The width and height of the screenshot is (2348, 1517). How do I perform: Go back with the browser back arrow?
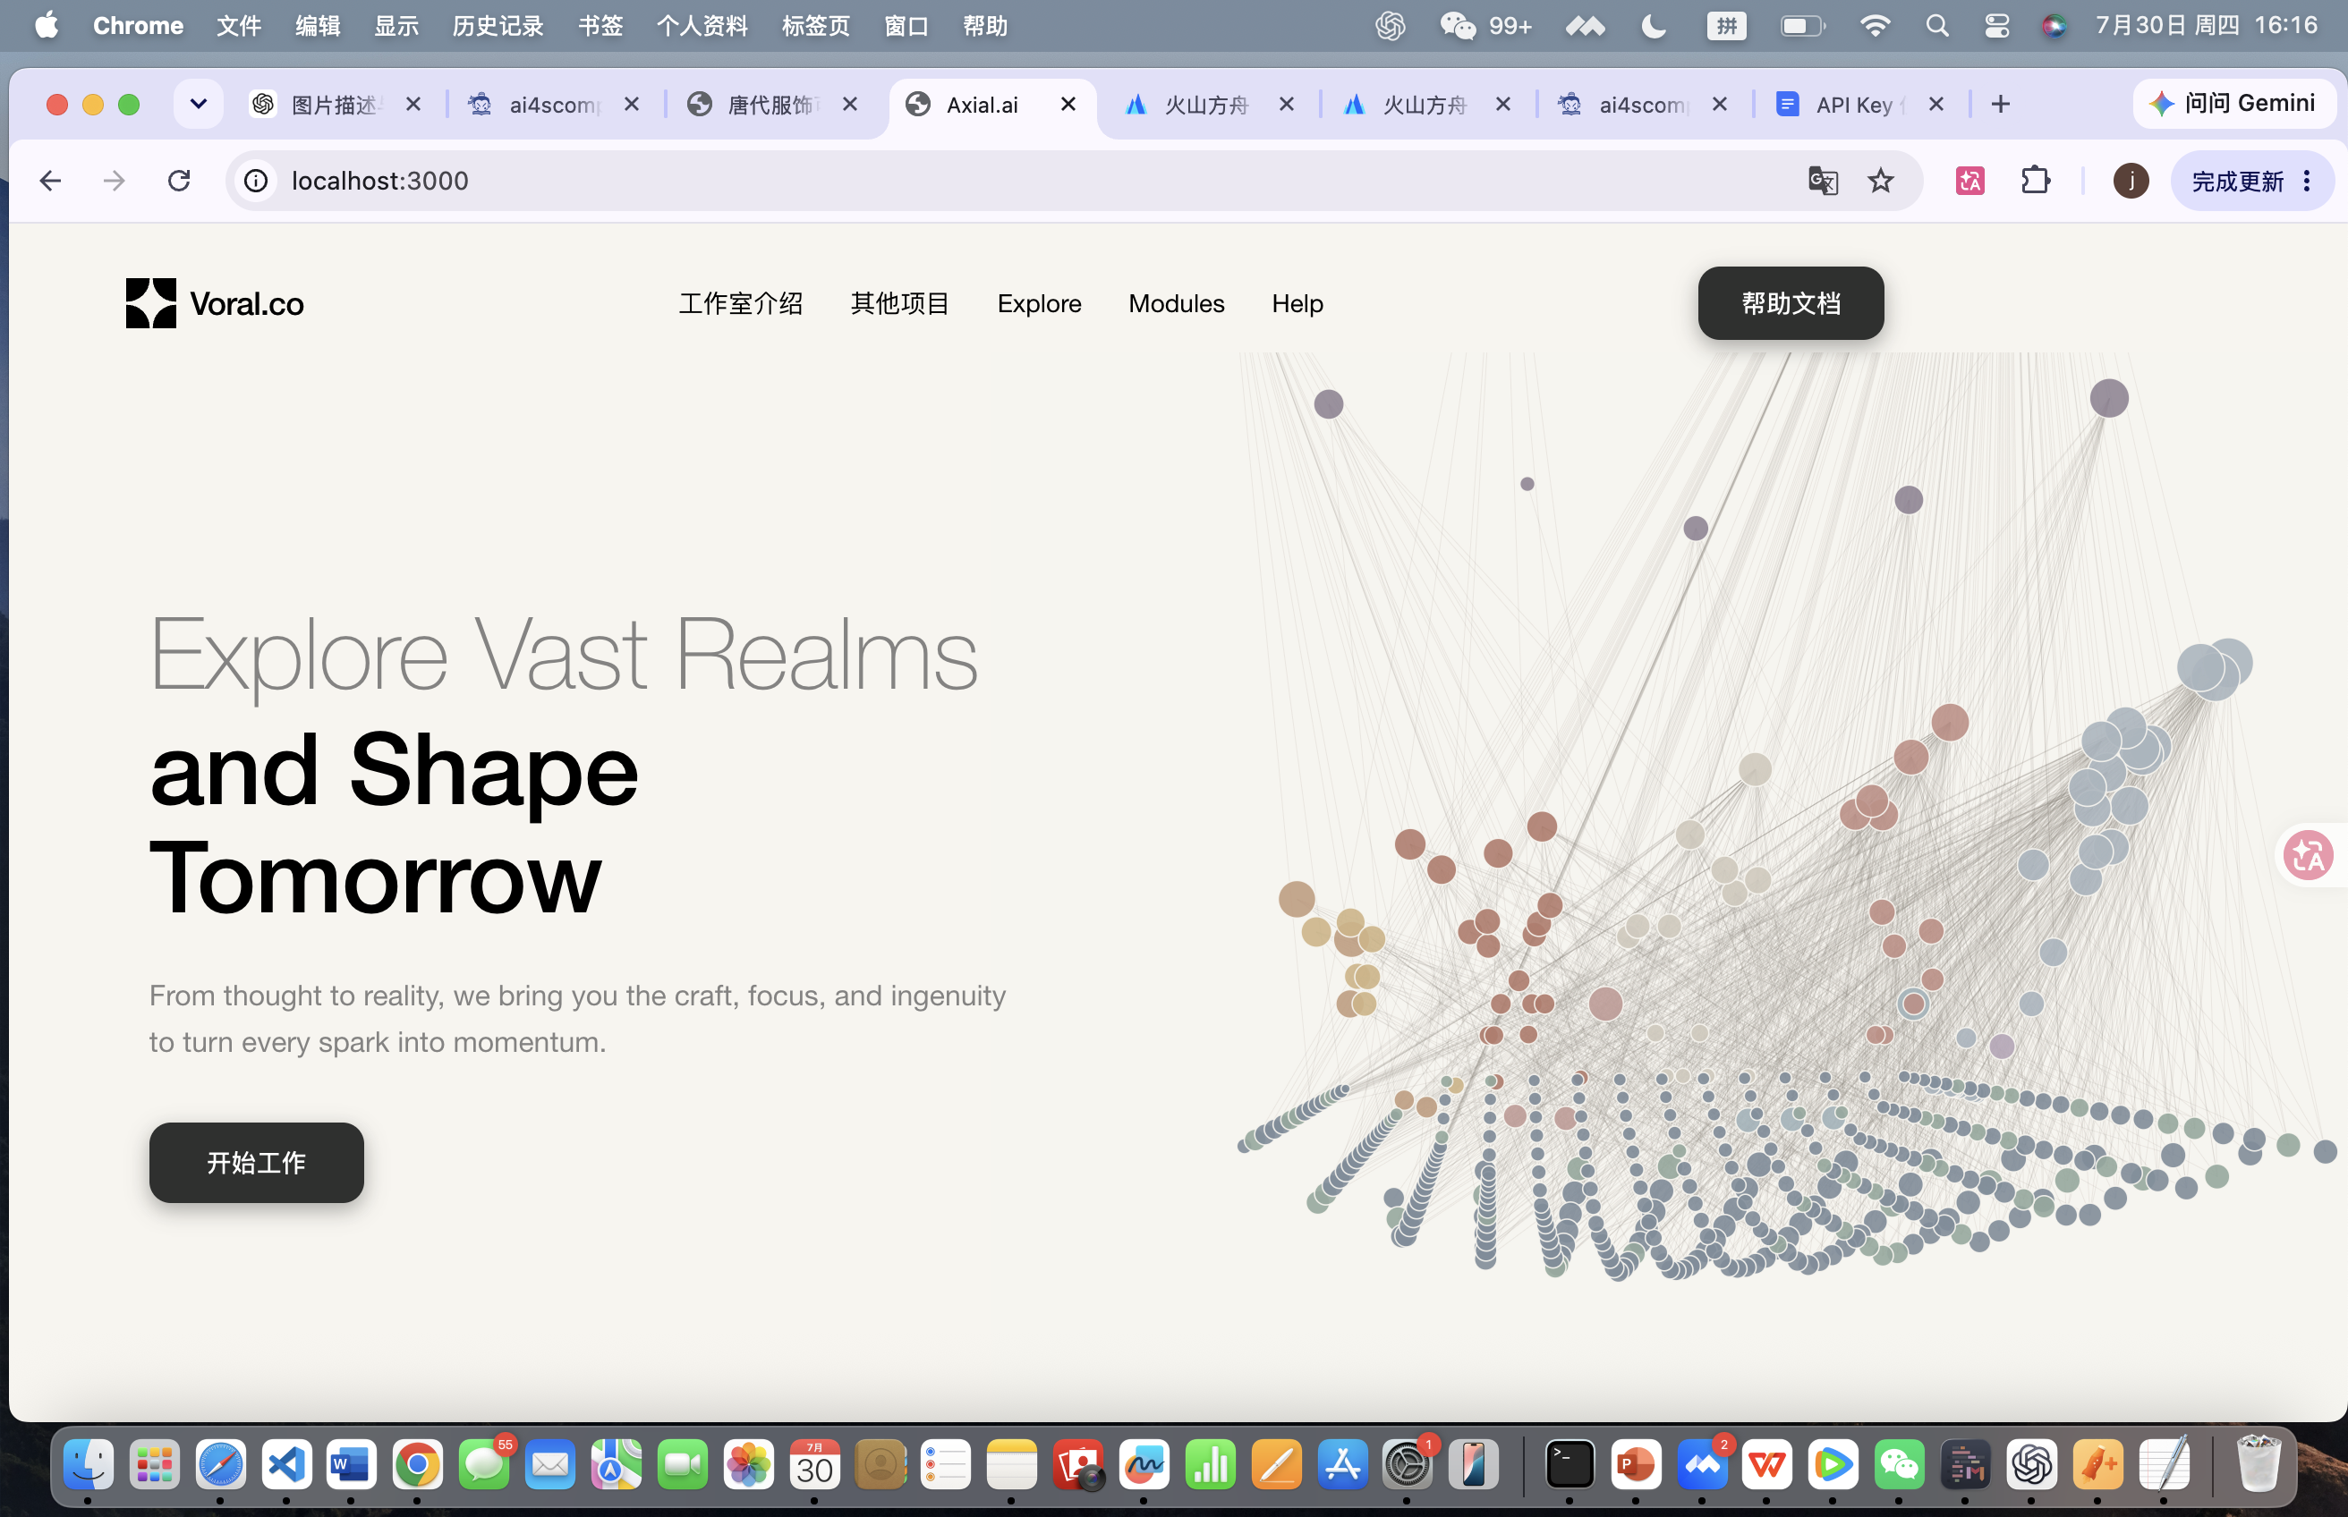(x=50, y=181)
